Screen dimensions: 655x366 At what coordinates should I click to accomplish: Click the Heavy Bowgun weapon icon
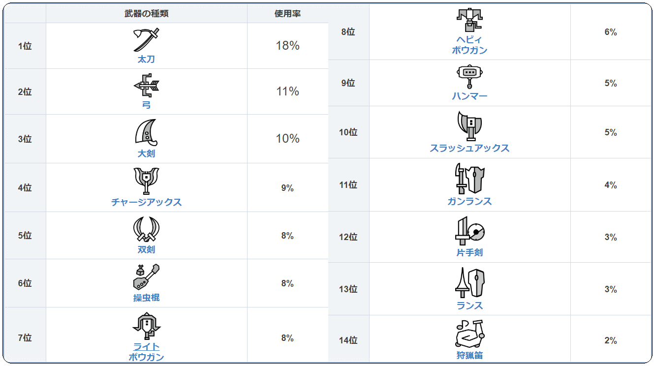(469, 20)
